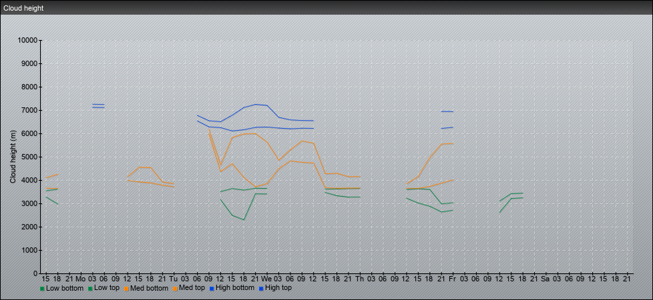Click the blue swatch beside High top
Viewport: 653px width, 300px height.
pyautogui.click(x=260, y=288)
